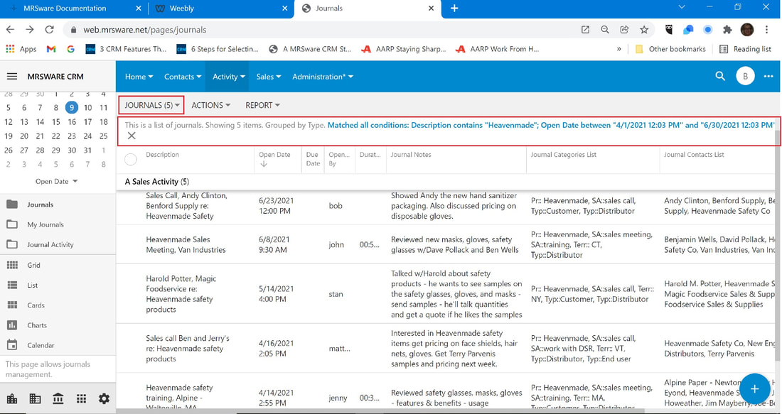Screen dimensions: 782x414
Task: Expand the JOURNALS (5) dropdown
Action: 151,105
